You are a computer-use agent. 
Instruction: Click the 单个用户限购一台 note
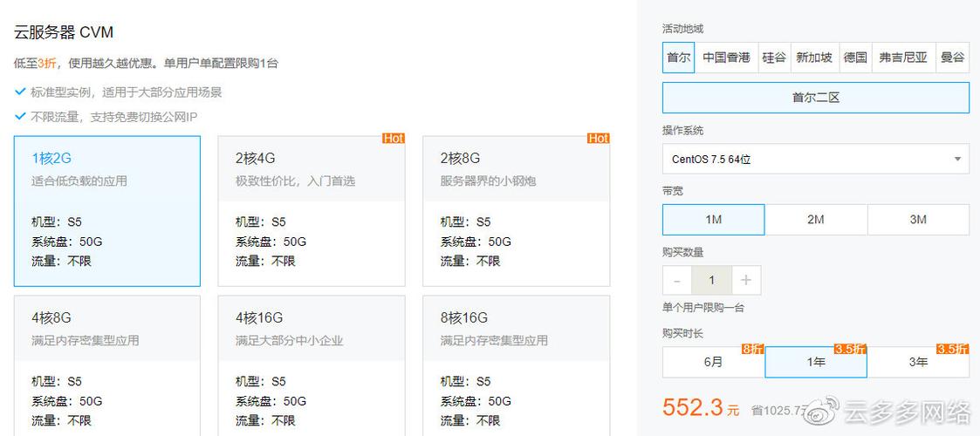pyautogui.click(x=703, y=308)
